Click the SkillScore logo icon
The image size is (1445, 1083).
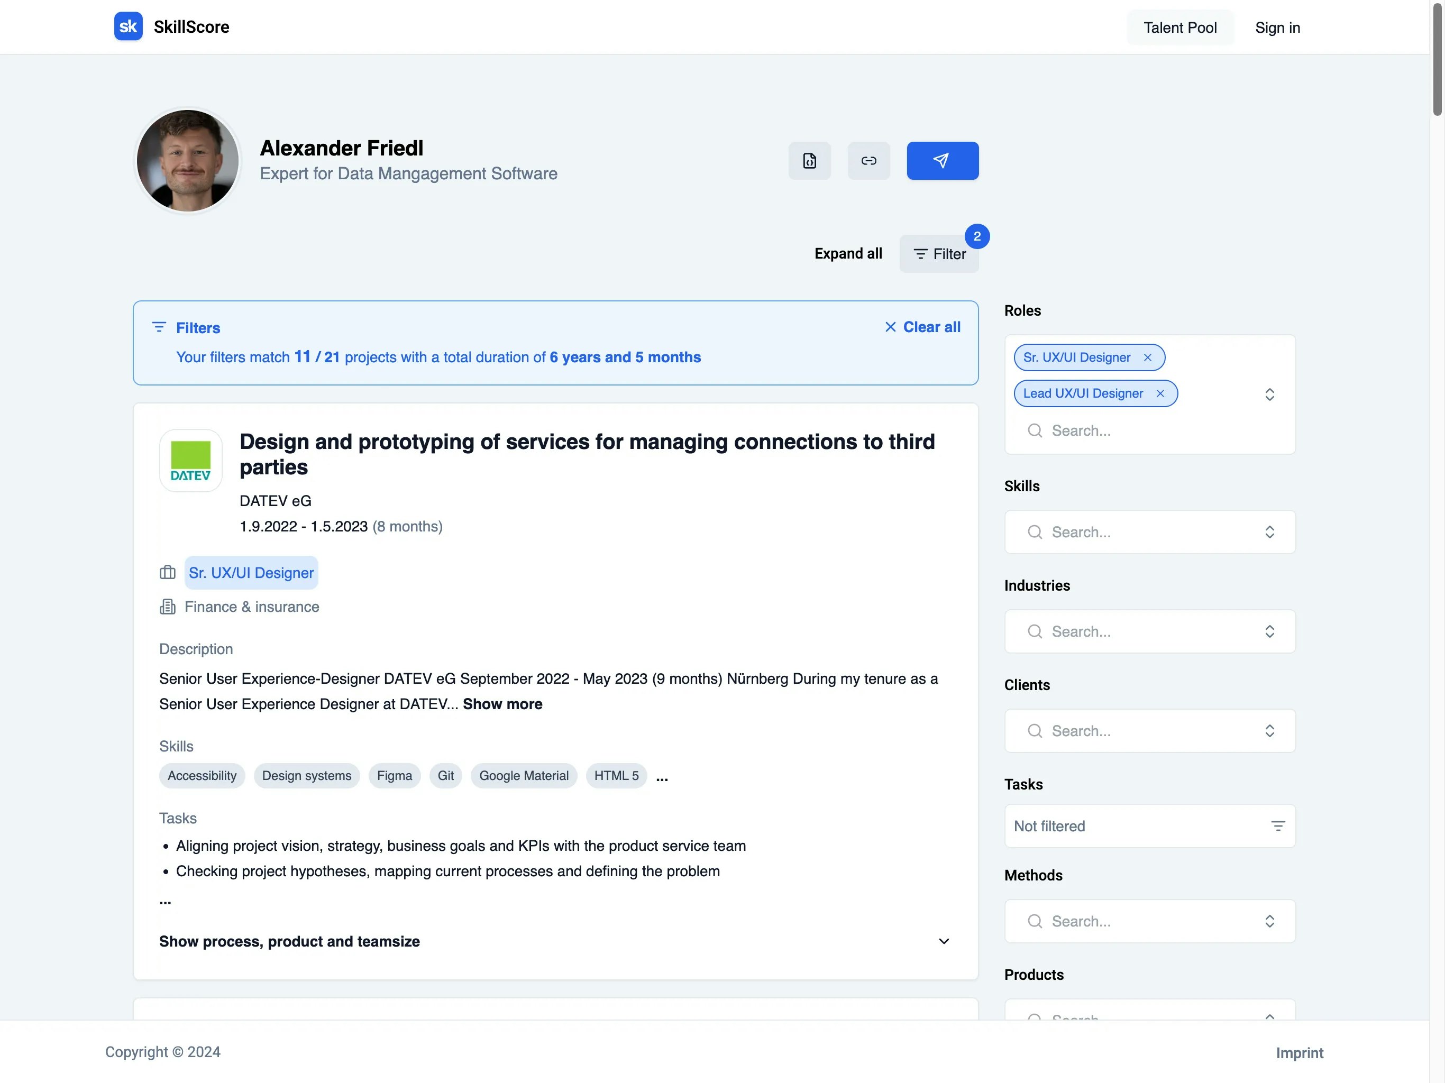128,27
